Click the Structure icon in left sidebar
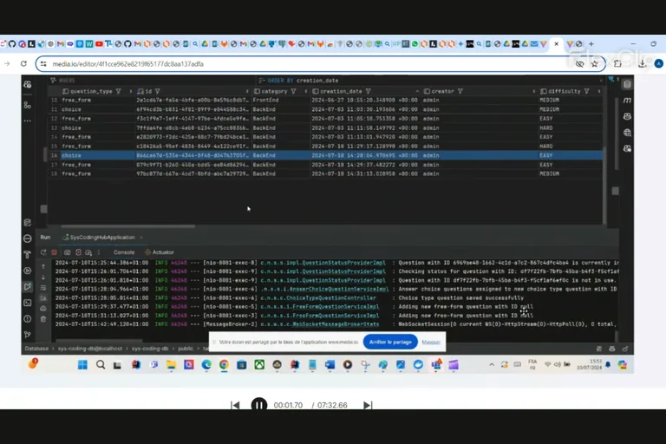The width and height of the screenshot is (666, 444). (x=28, y=105)
